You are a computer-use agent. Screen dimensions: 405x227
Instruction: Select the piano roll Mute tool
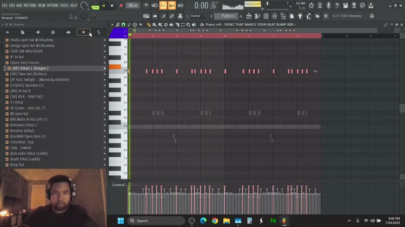[171, 25]
